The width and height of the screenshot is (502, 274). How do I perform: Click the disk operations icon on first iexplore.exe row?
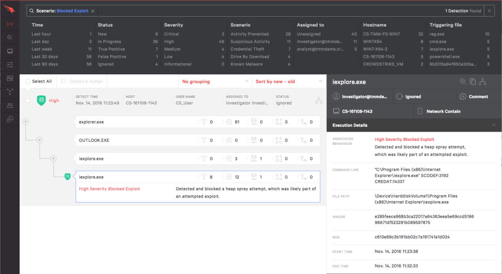[254, 159]
